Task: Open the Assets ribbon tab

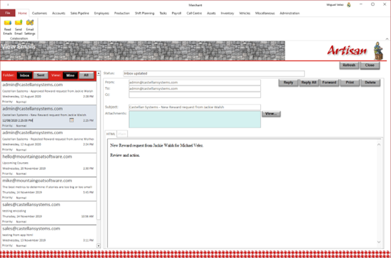Action: coord(211,13)
